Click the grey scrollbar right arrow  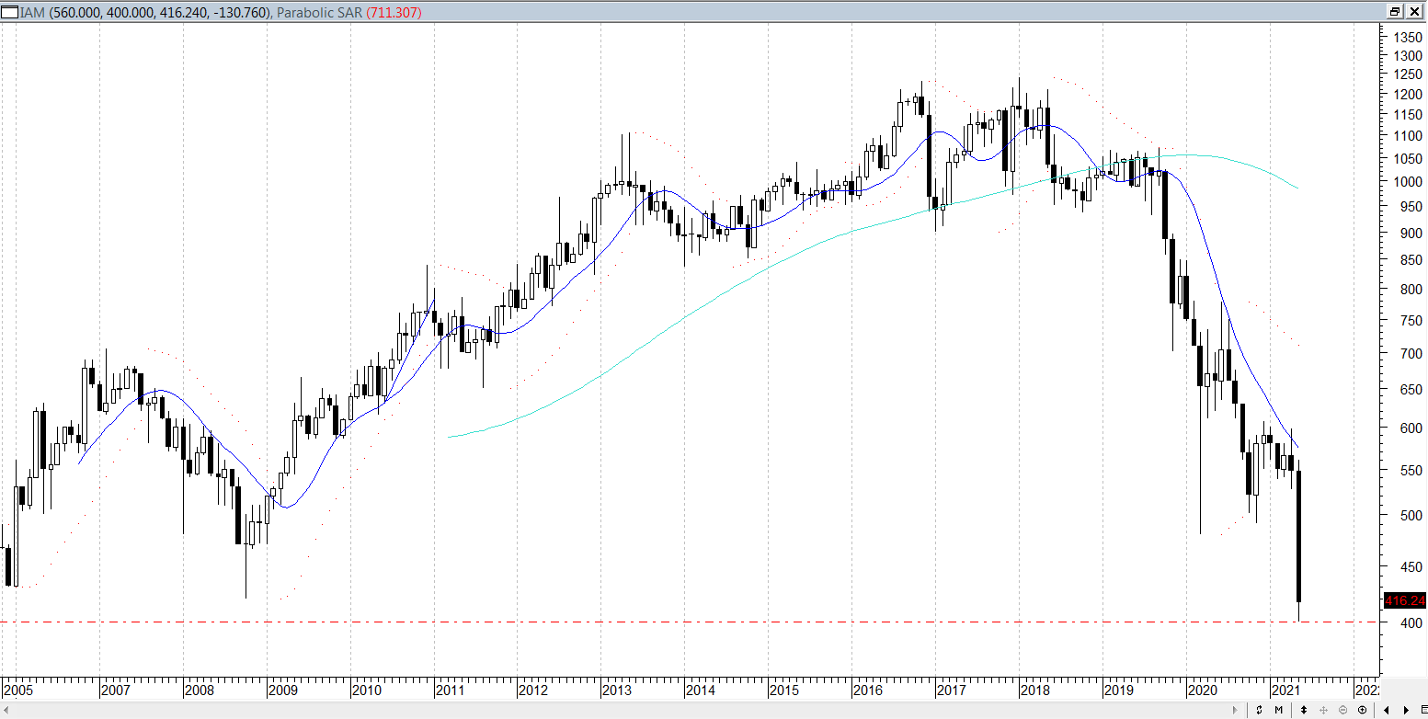(1235, 710)
